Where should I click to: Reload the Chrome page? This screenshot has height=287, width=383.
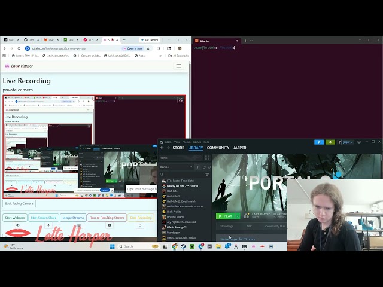point(19,48)
